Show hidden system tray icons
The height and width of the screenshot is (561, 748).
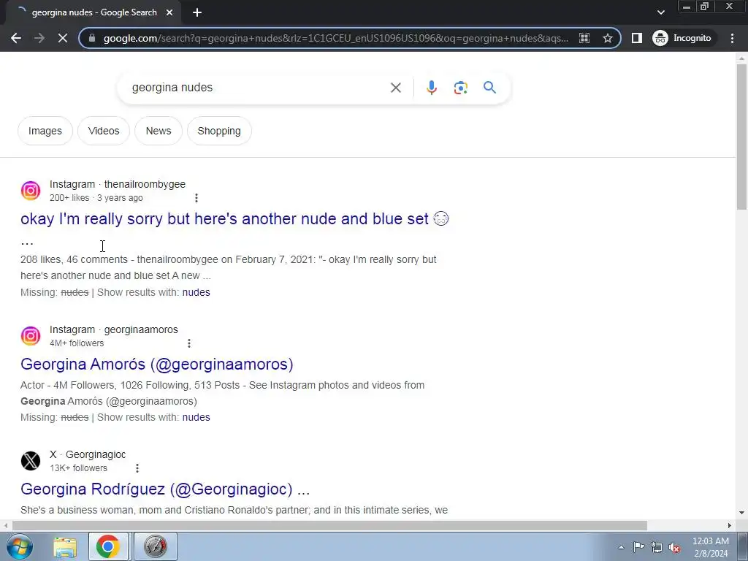click(621, 547)
